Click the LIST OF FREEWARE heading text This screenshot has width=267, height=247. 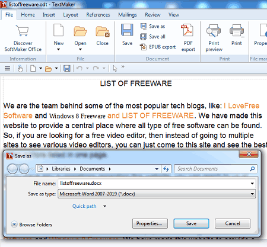136,84
